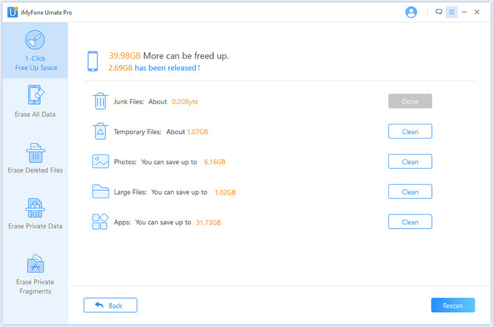Screen dimensions: 493x327
Task: Clean the Large Files category
Action: [x=410, y=192]
